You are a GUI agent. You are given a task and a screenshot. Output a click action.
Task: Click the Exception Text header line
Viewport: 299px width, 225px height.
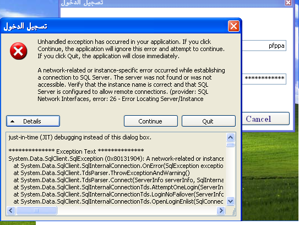(77, 151)
